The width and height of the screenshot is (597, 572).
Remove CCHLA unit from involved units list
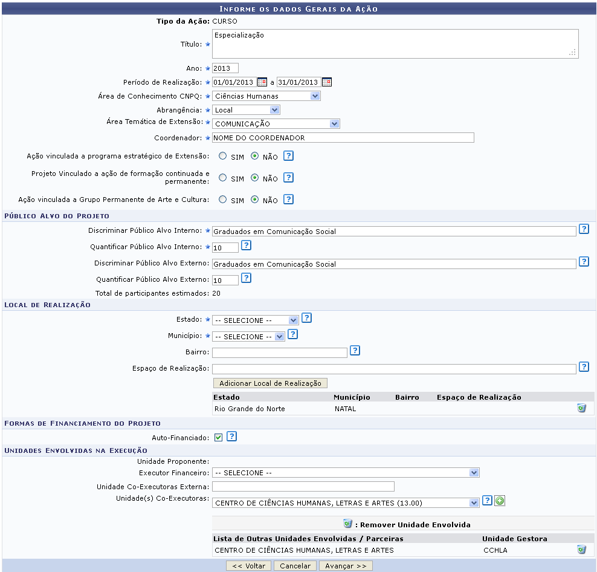coord(581,550)
